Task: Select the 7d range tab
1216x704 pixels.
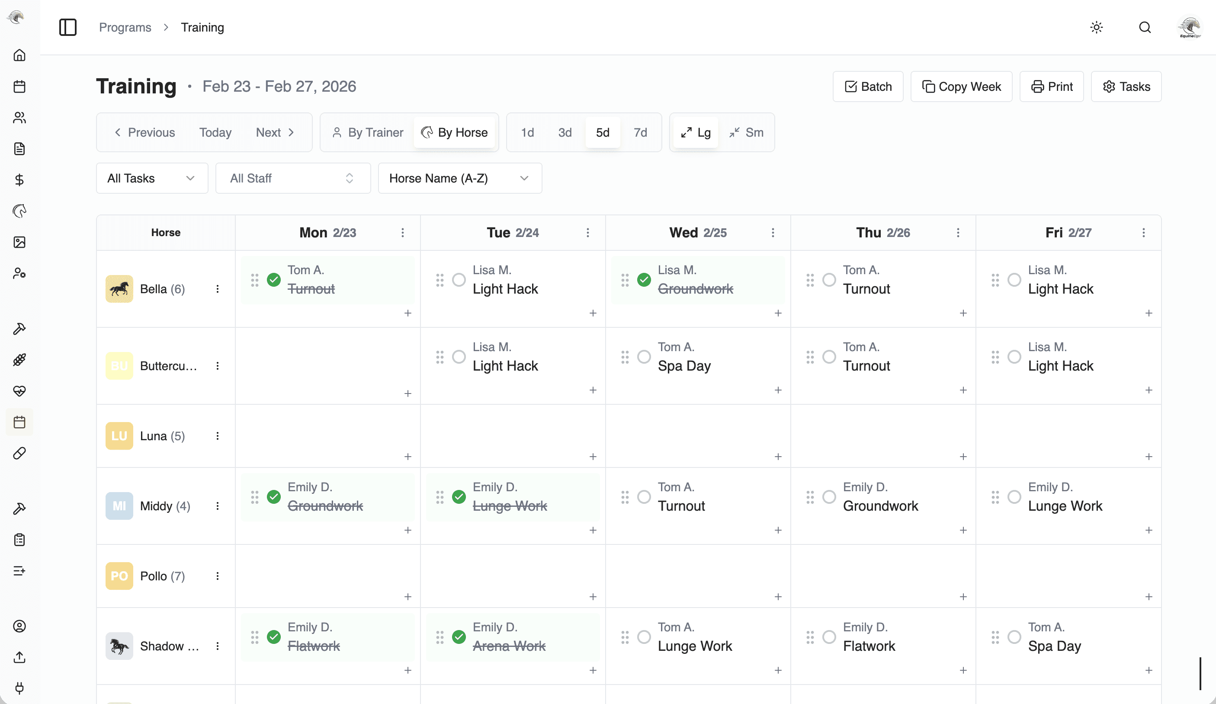Action: click(x=640, y=133)
